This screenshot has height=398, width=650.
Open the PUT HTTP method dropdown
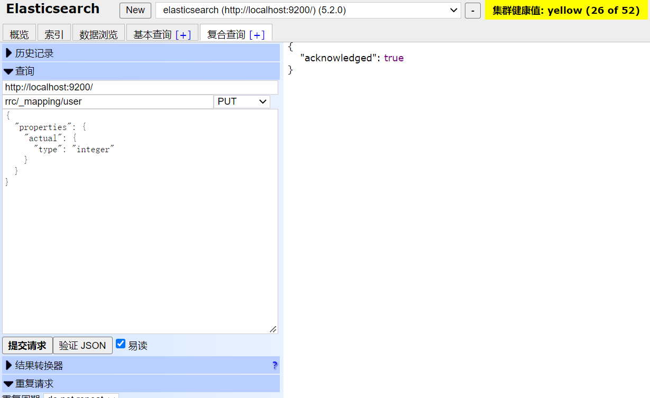[x=242, y=101]
